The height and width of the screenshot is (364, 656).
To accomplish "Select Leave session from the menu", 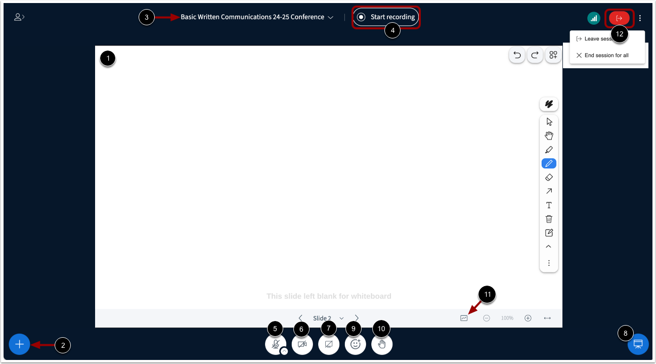I will pyautogui.click(x=599, y=38).
